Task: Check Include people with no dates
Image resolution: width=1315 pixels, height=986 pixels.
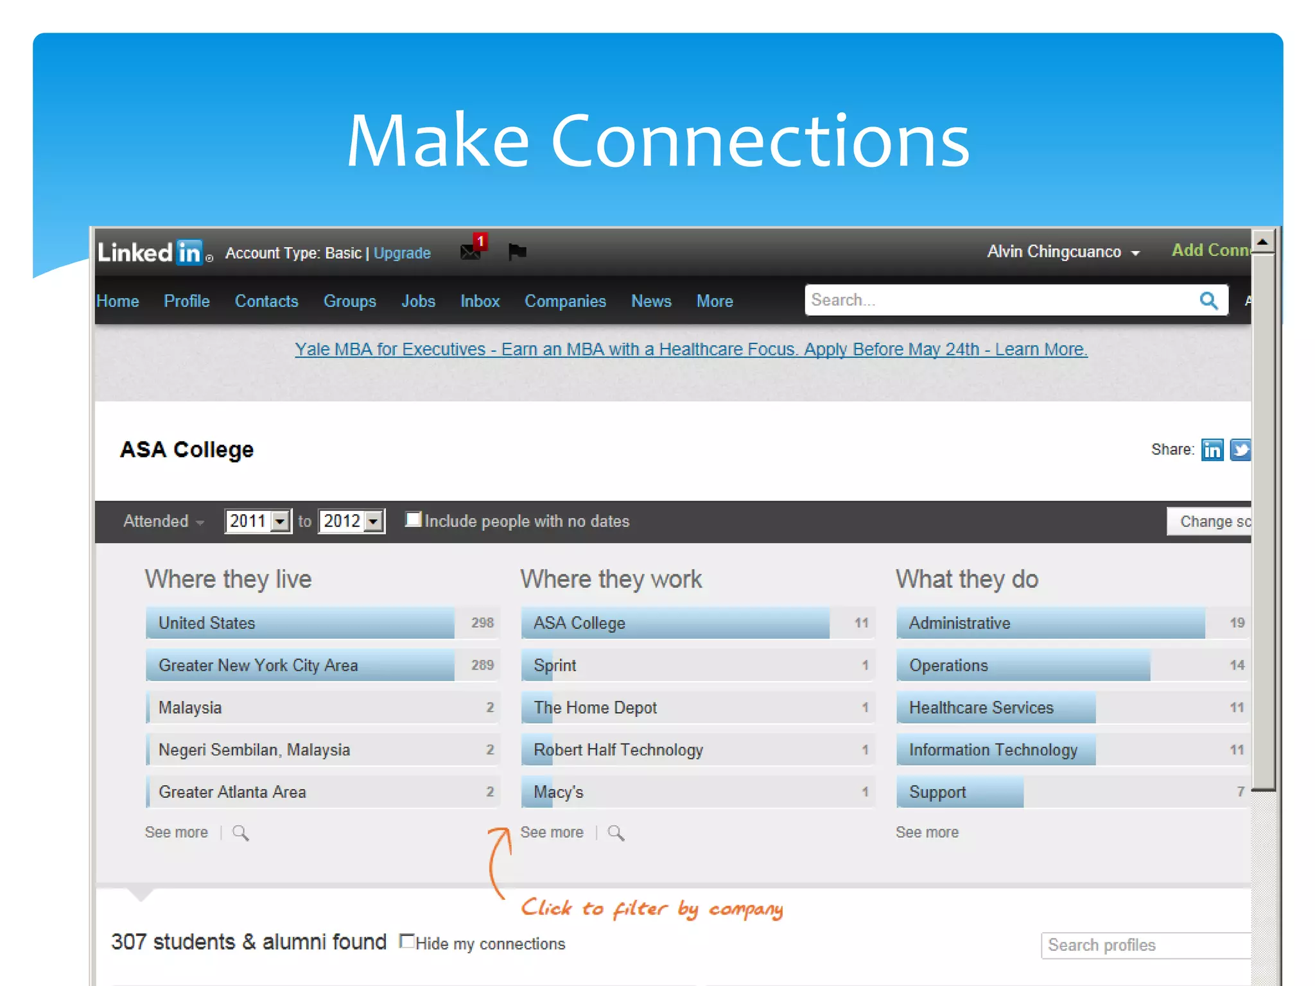Action: [x=414, y=519]
